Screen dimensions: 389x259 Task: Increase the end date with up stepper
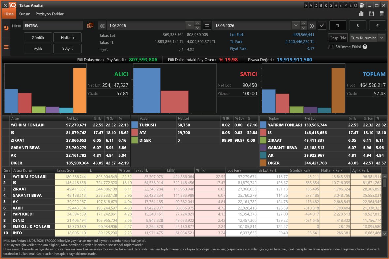pos(304,23)
